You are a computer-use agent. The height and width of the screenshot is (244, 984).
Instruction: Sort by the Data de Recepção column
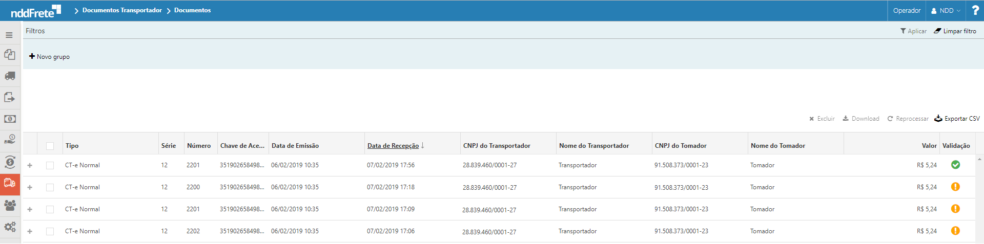pyautogui.click(x=393, y=146)
